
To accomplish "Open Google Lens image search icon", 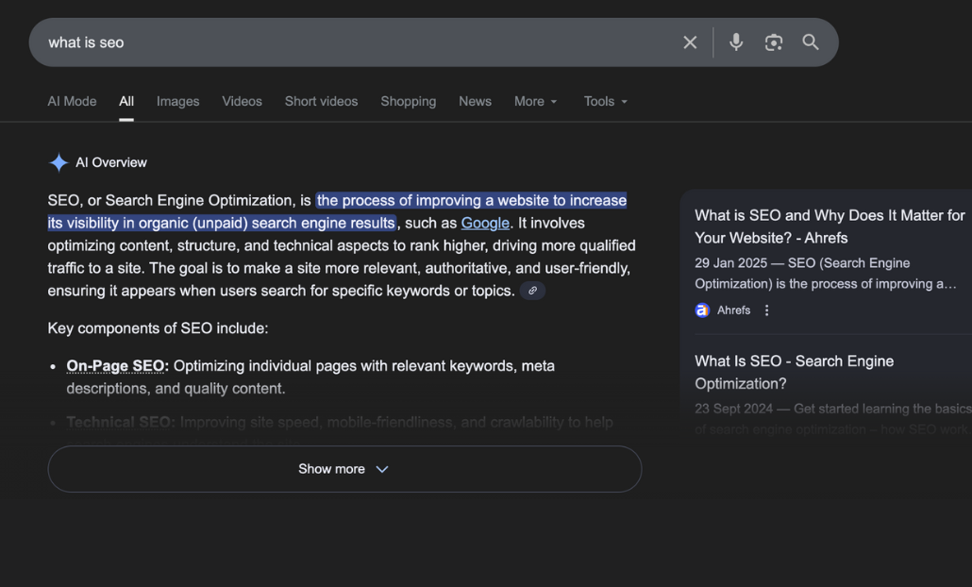I will click(x=774, y=42).
